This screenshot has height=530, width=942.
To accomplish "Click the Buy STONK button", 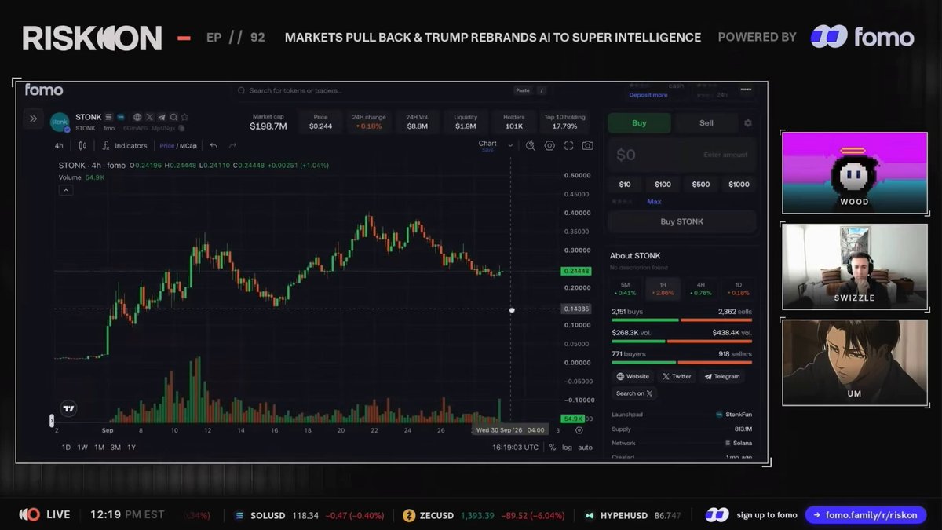I will 682,221.
